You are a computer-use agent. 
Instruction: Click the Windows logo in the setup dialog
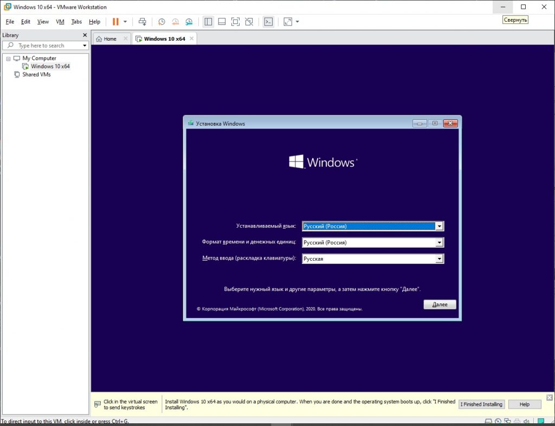tap(296, 162)
